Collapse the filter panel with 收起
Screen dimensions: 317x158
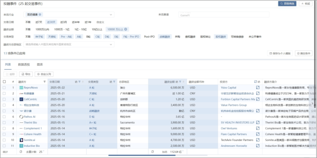[305, 4]
